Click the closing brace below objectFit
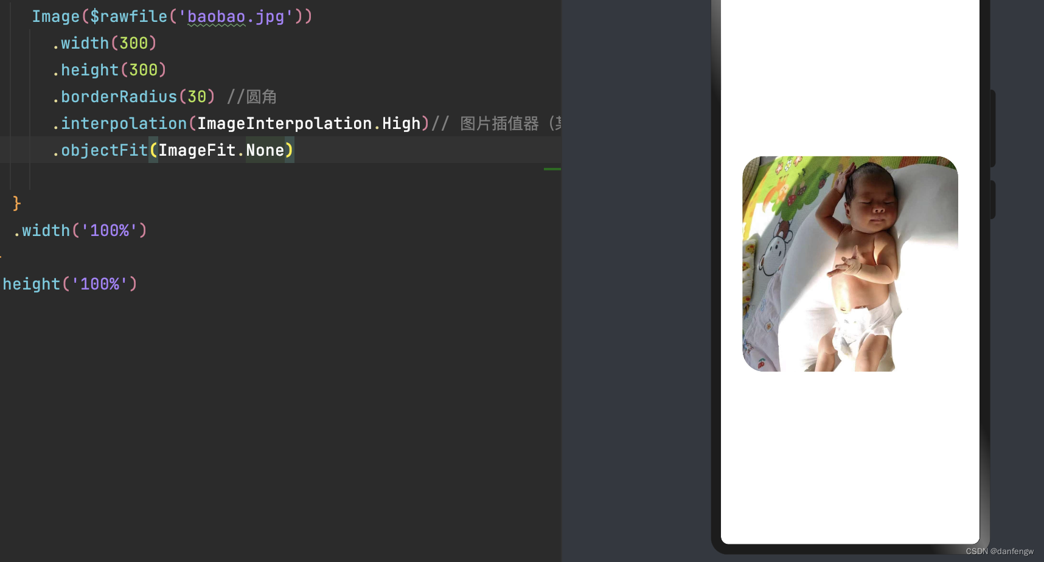 tap(16, 203)
